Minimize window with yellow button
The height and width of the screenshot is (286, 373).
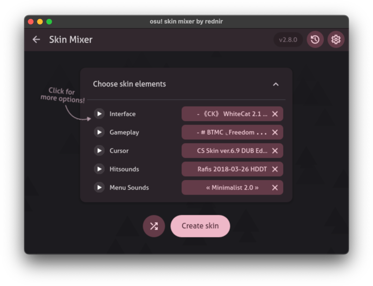40,22
